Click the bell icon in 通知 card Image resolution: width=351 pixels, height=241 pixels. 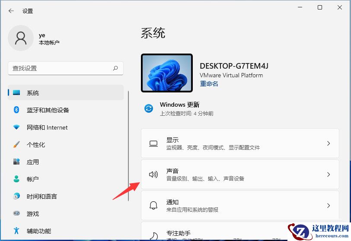tap(153, 206)
